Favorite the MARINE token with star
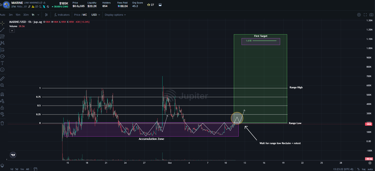Image resolution: width=375 pixels, height=171 pixels. point(1,4)
